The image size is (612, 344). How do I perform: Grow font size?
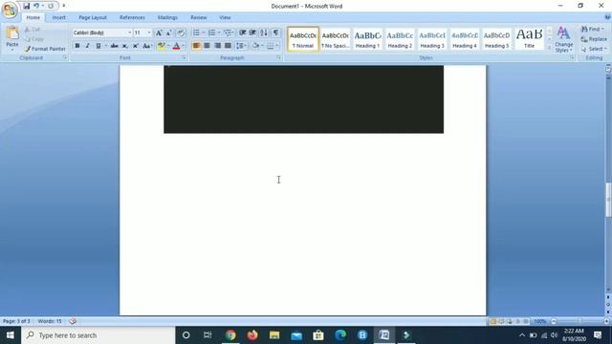pos(159,32)
